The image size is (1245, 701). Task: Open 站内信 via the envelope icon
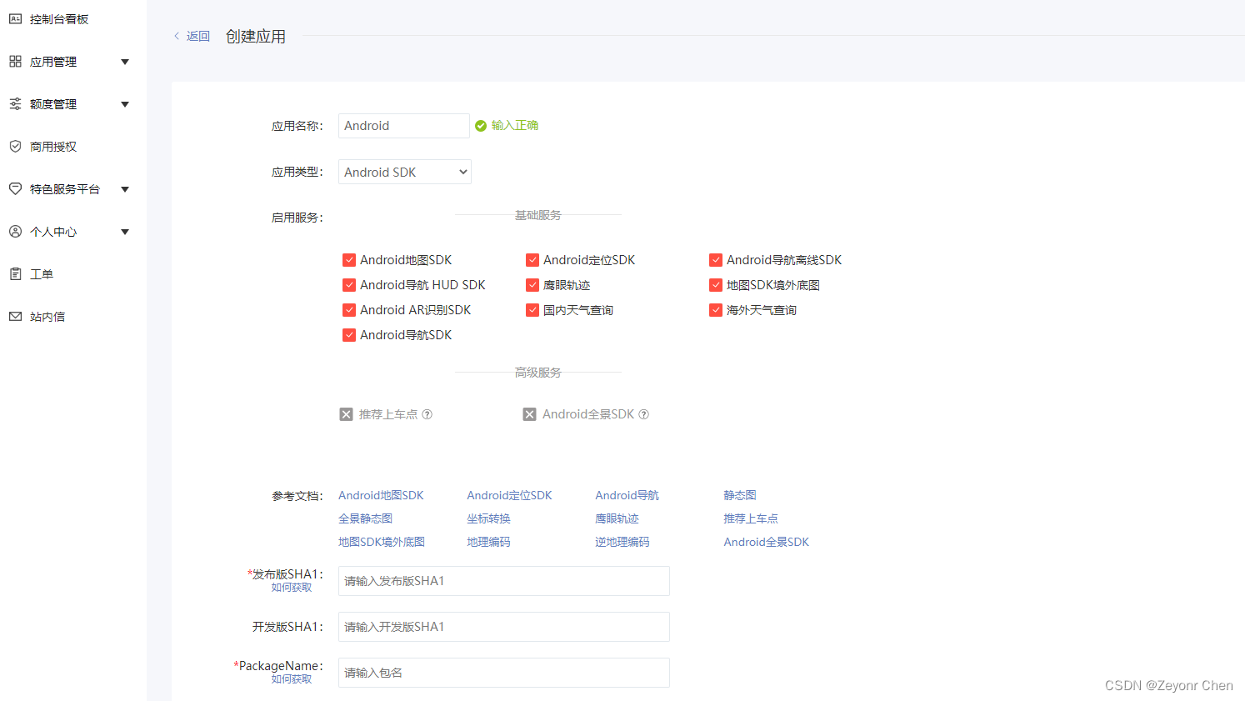[14, 316]
